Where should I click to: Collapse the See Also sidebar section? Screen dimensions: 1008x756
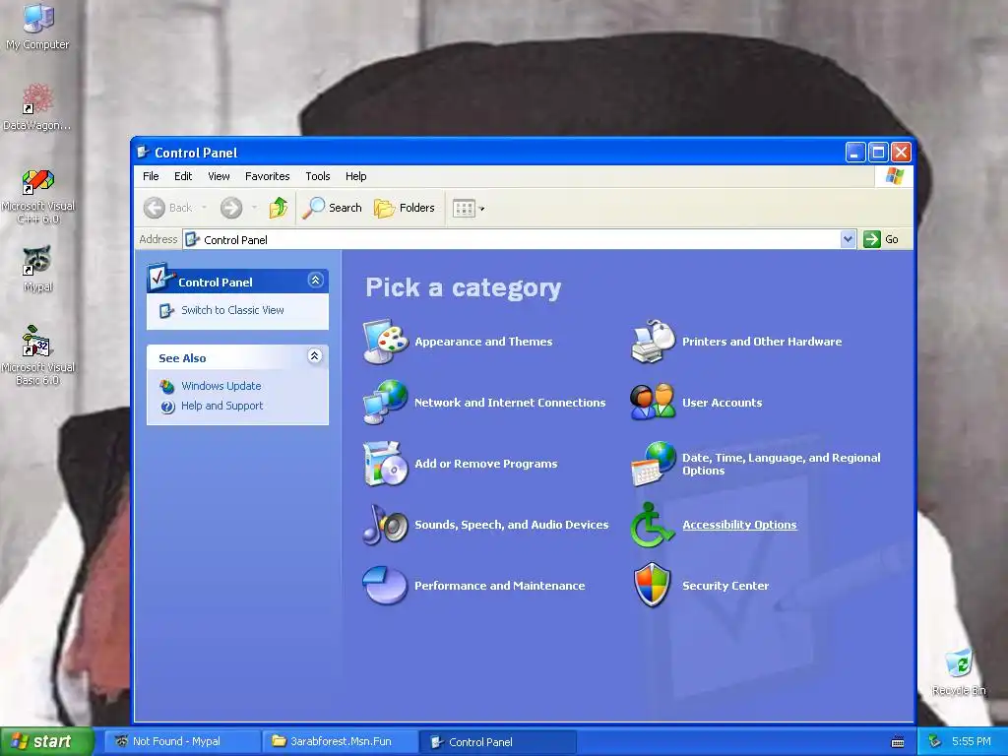coord(314,356)
